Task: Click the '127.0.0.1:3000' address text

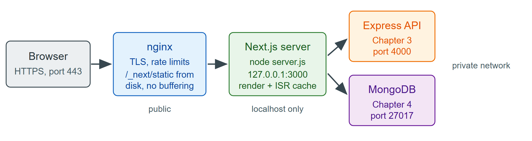Action: [x=277, y=74]
